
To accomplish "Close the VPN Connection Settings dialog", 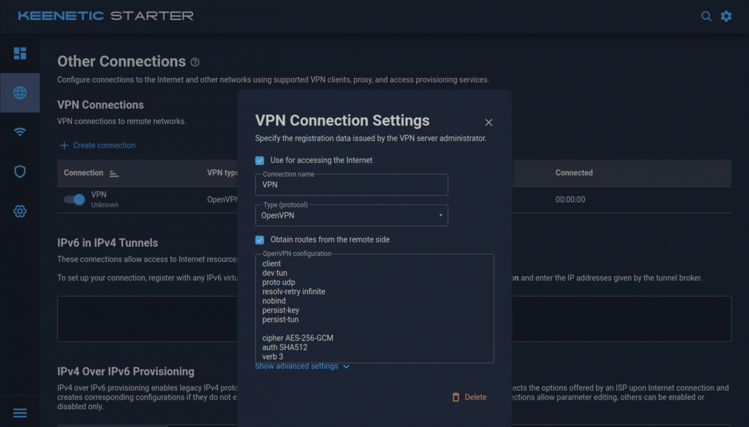I will pos(488,122).
